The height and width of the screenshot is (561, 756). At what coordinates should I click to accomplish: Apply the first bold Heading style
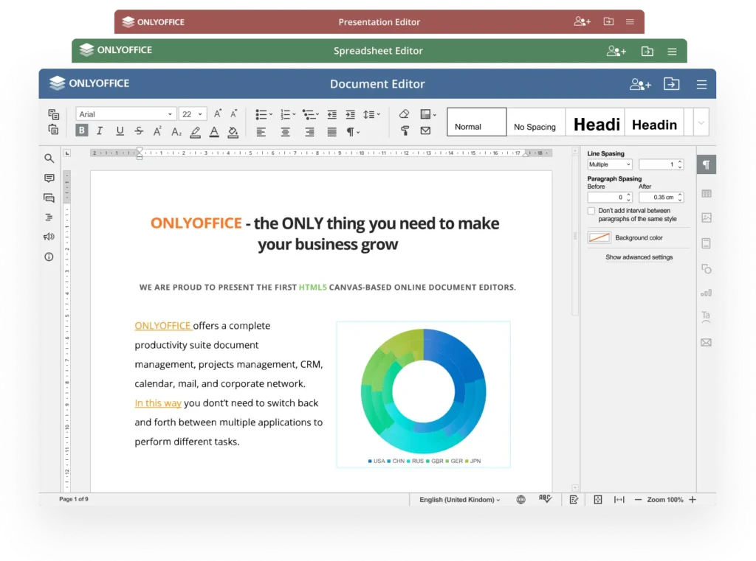(x=596, y=122)
